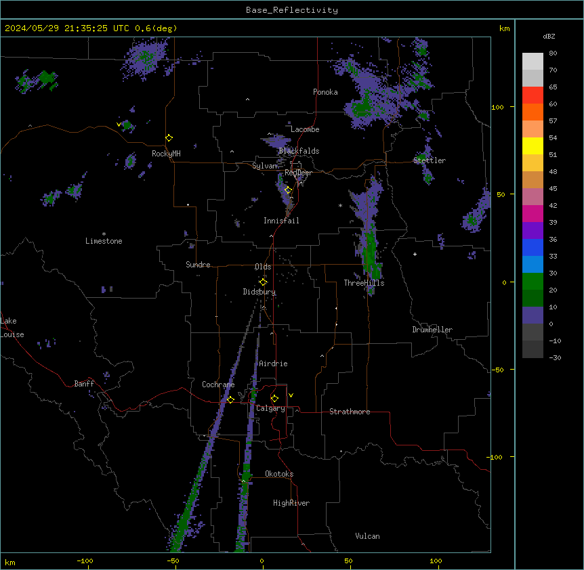Click the yellow diamond marker south of RedDeer
584x570 pixels.
[x=288, y=190]
